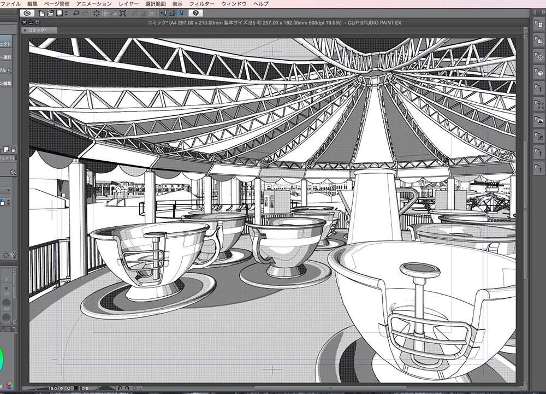Screen dimensions: 546x394
Task: Click the vertical canvas scrollbar thumb
Action: [525, 209]
